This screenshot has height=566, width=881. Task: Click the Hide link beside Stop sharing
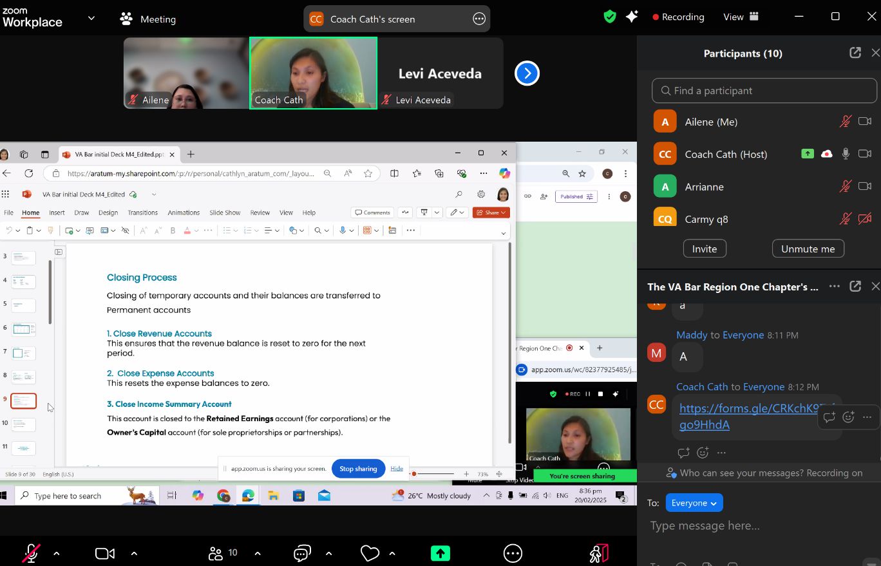point(397,468)
